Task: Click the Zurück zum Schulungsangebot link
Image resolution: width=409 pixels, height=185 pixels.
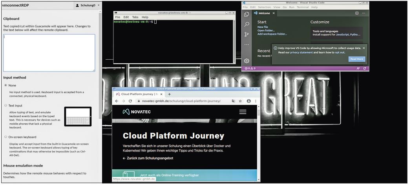Action: (148, 158)
